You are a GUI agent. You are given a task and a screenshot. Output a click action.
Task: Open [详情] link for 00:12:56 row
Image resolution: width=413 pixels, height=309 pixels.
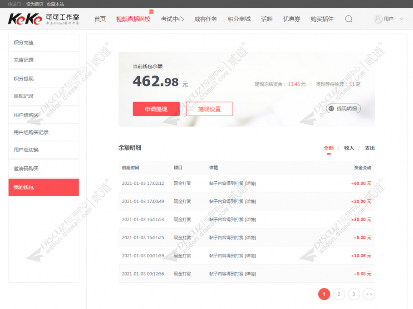(250, 274)
